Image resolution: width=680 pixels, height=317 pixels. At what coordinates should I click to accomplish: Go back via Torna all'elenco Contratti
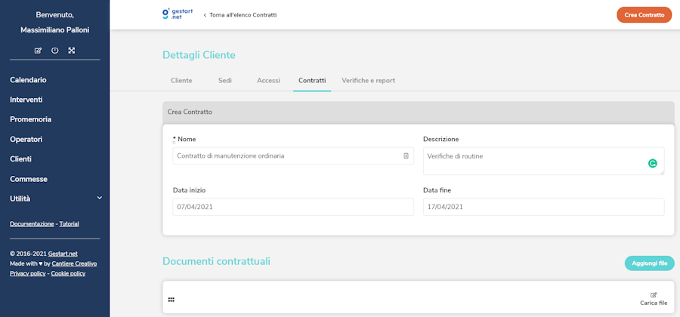coord(240,15)
